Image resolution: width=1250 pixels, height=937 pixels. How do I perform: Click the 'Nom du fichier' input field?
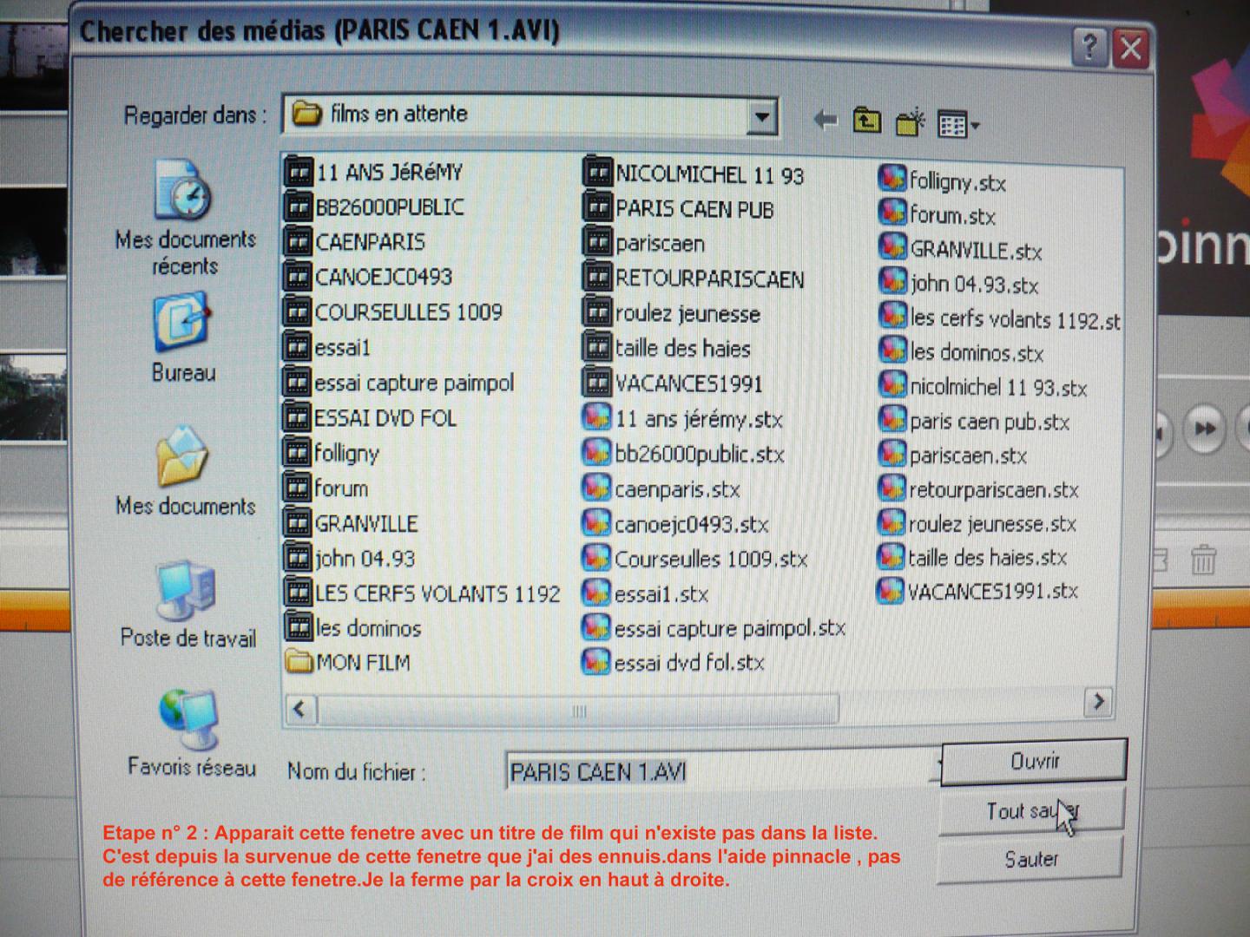[x=722, y=771]
